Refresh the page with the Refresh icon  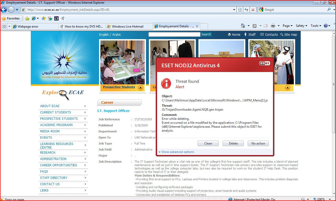point(246,10)
